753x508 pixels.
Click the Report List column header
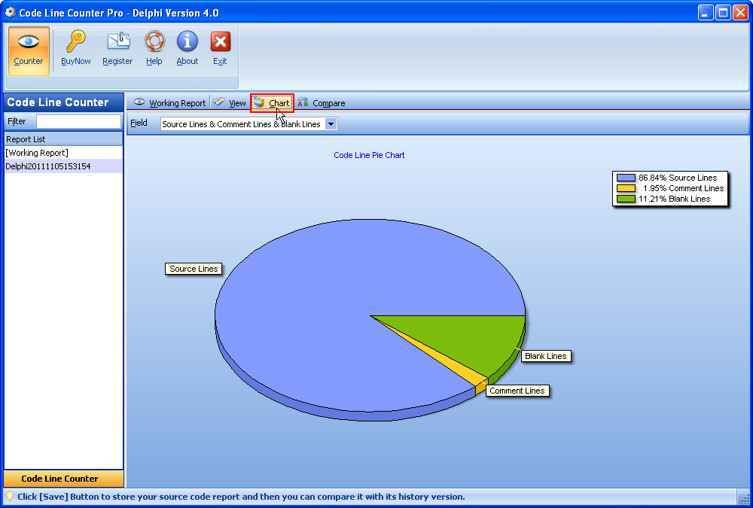(x=63, y=139)
